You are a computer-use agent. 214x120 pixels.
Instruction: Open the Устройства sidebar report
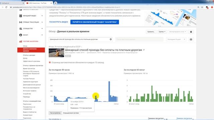tap(27, 94)
